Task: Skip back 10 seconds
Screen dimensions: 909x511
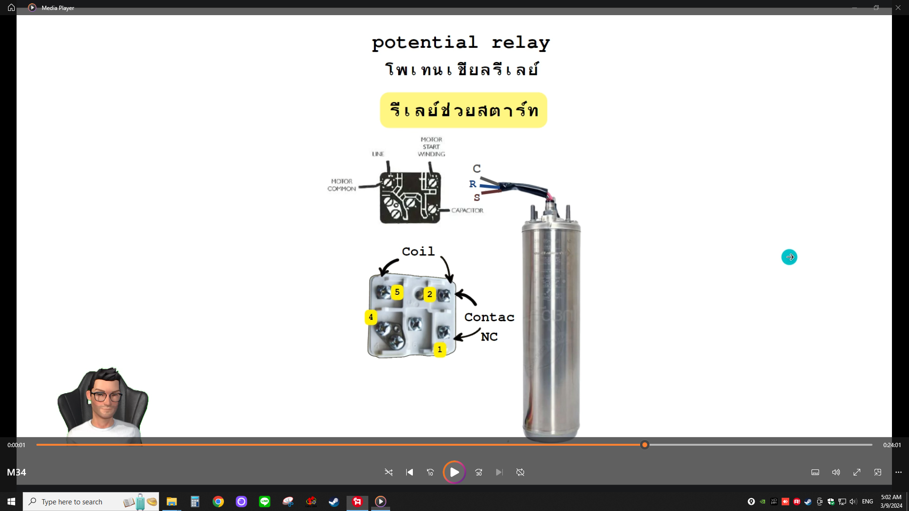Action: pos(430,472)
